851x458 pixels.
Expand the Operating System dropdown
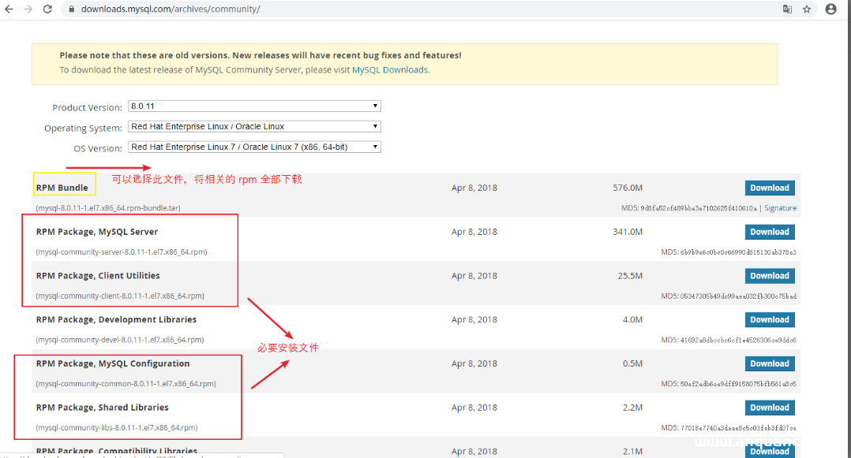point(254,126)
